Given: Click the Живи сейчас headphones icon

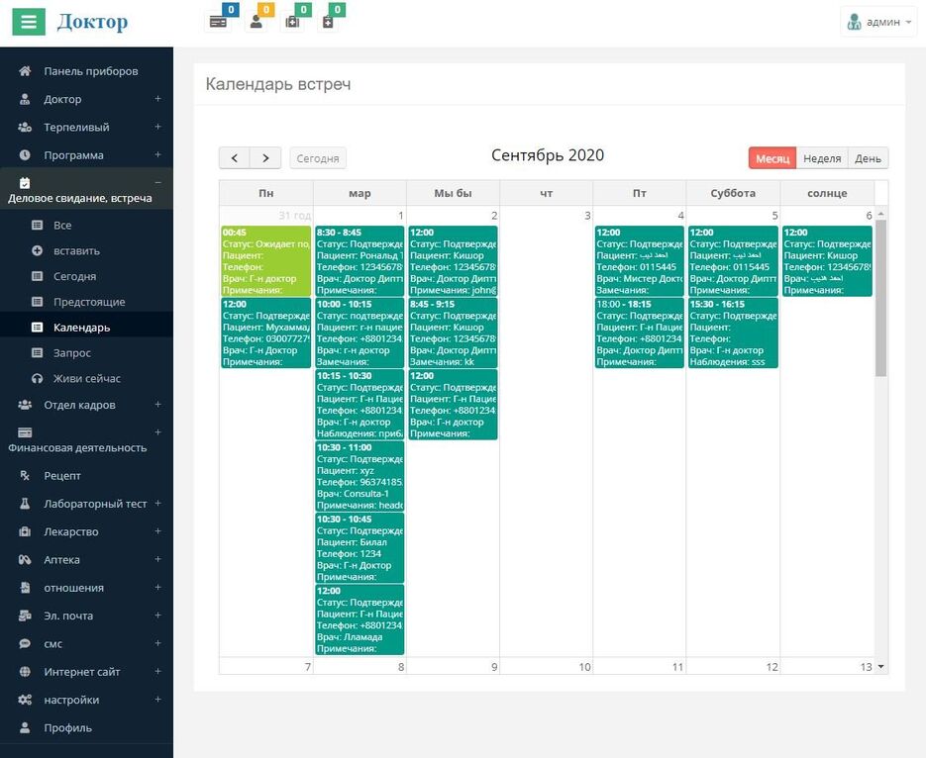Looking at the screenshot, I should [x=37, y=378].
